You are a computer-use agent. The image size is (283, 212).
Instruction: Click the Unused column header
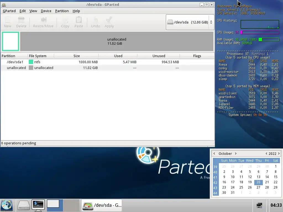(159, 56)
